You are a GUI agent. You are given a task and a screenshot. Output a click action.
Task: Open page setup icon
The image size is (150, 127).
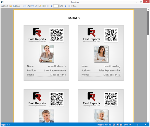tap(36, 6)
